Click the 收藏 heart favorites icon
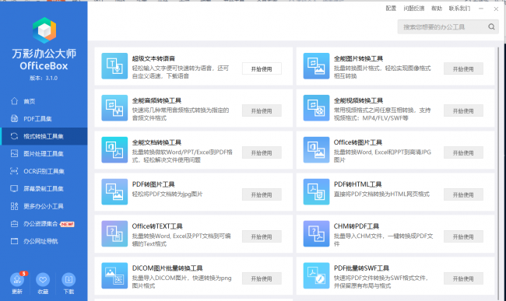The height and width of the screenshot is (301, 506). click(x=43, y=279)
